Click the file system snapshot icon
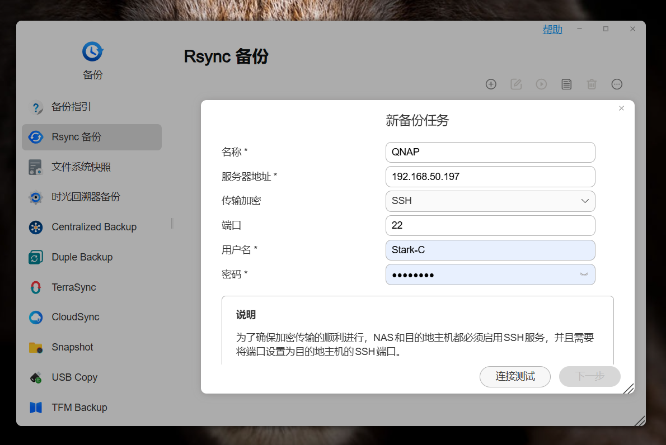Image resolution: width=666 pixels, height=445 pixels. (36, 167)
